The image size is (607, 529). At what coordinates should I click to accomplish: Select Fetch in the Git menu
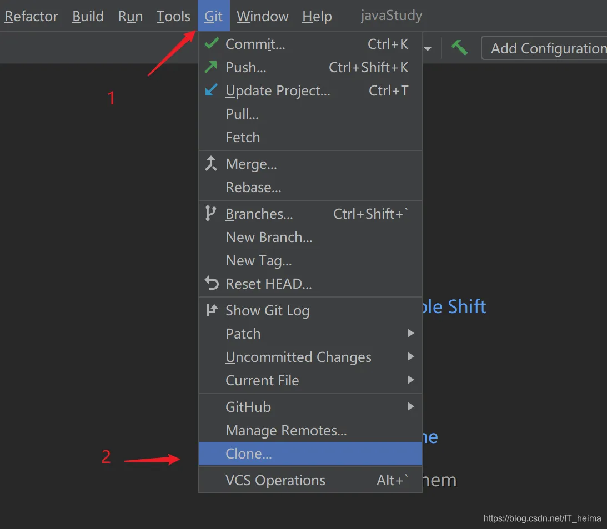click(243, 137)
